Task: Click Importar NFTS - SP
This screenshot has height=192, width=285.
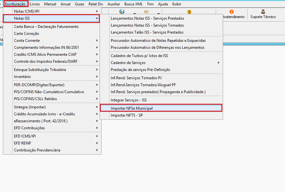Action: coord(162,115)
